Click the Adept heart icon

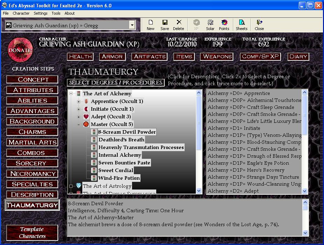pyautogui.click(x=86, y=117)
